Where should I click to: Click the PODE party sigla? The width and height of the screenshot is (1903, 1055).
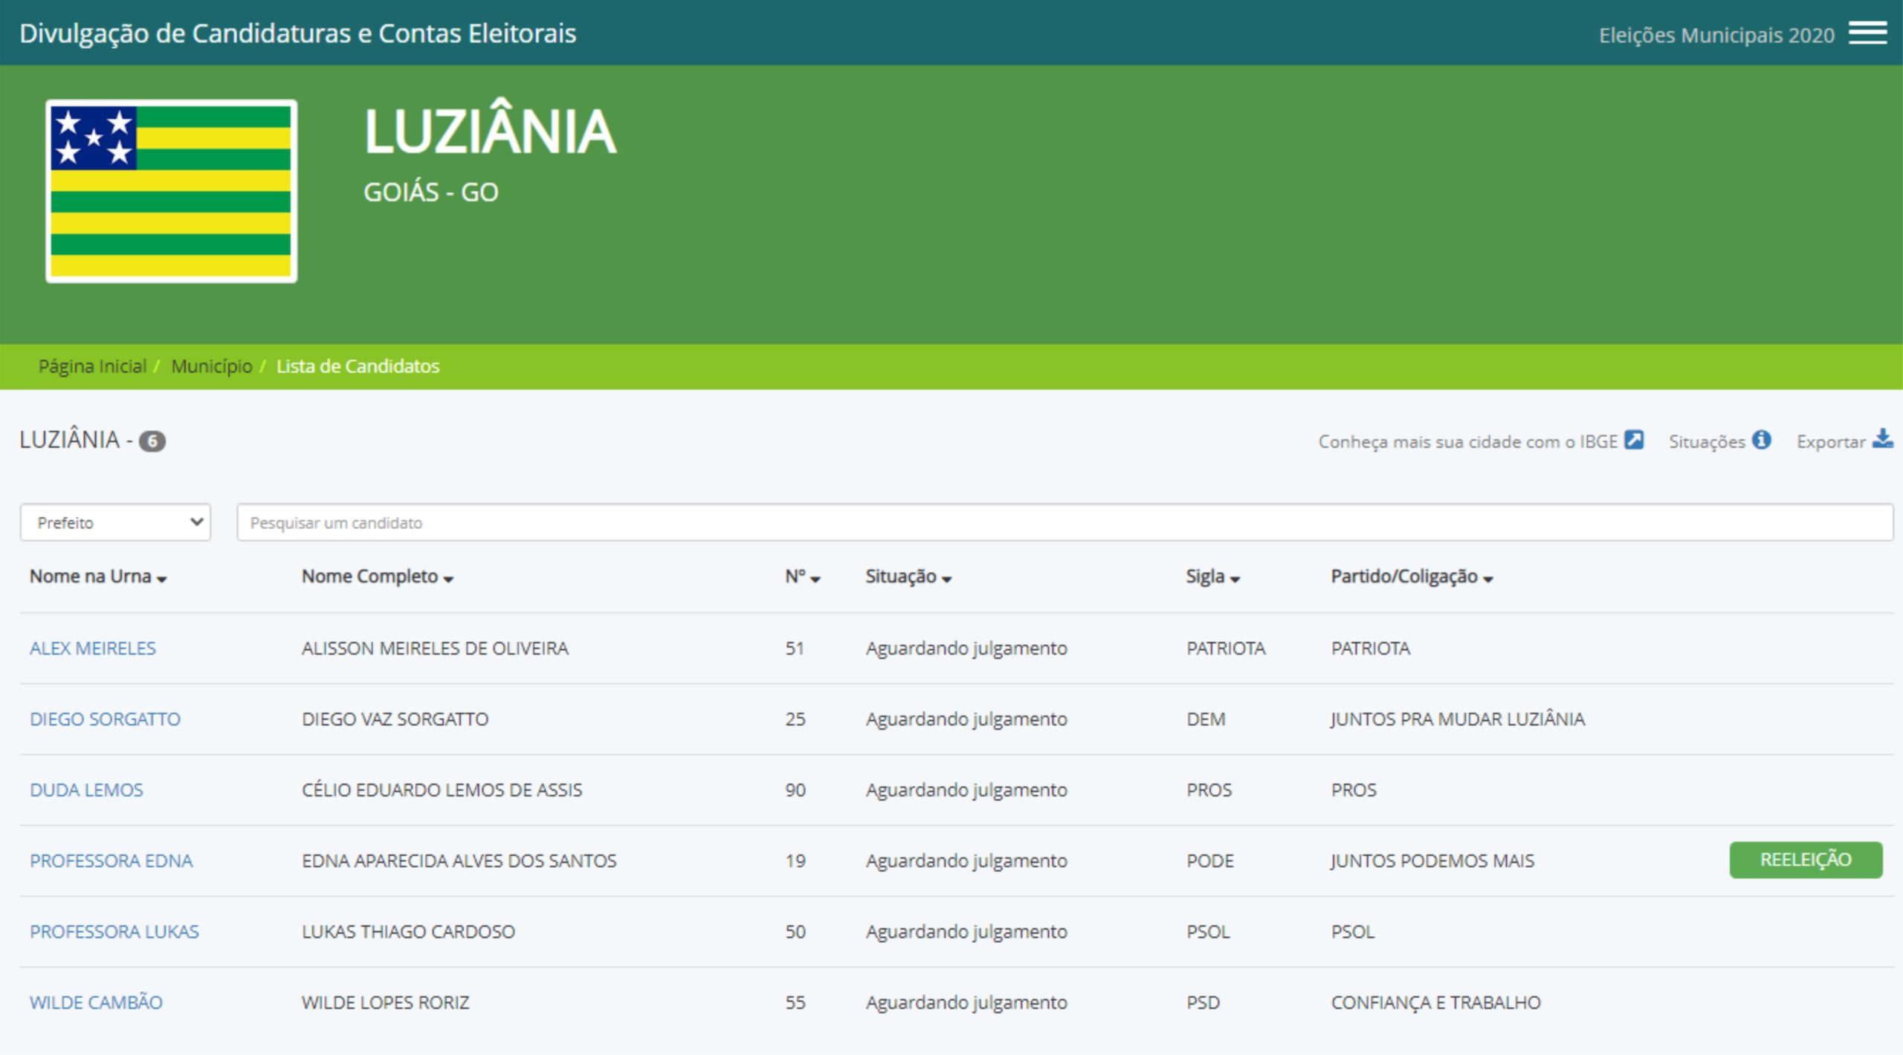1209,860
